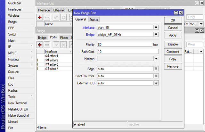Screen dimensions: 205x132
Task: Click the Comment button
Action: tap(173, 52)
